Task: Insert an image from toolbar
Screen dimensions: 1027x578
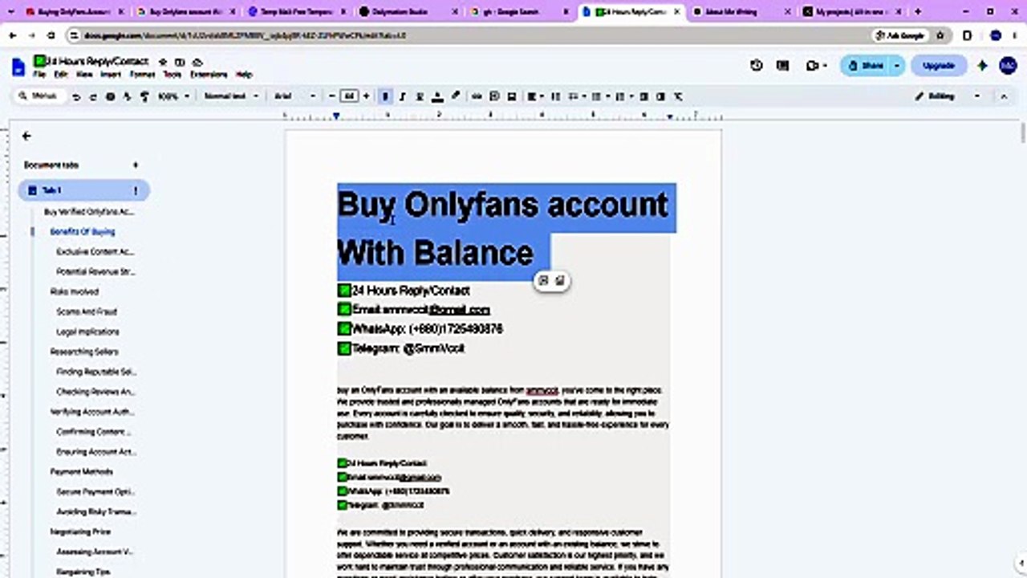Action: pyautogui.click(x=512, y=96)
